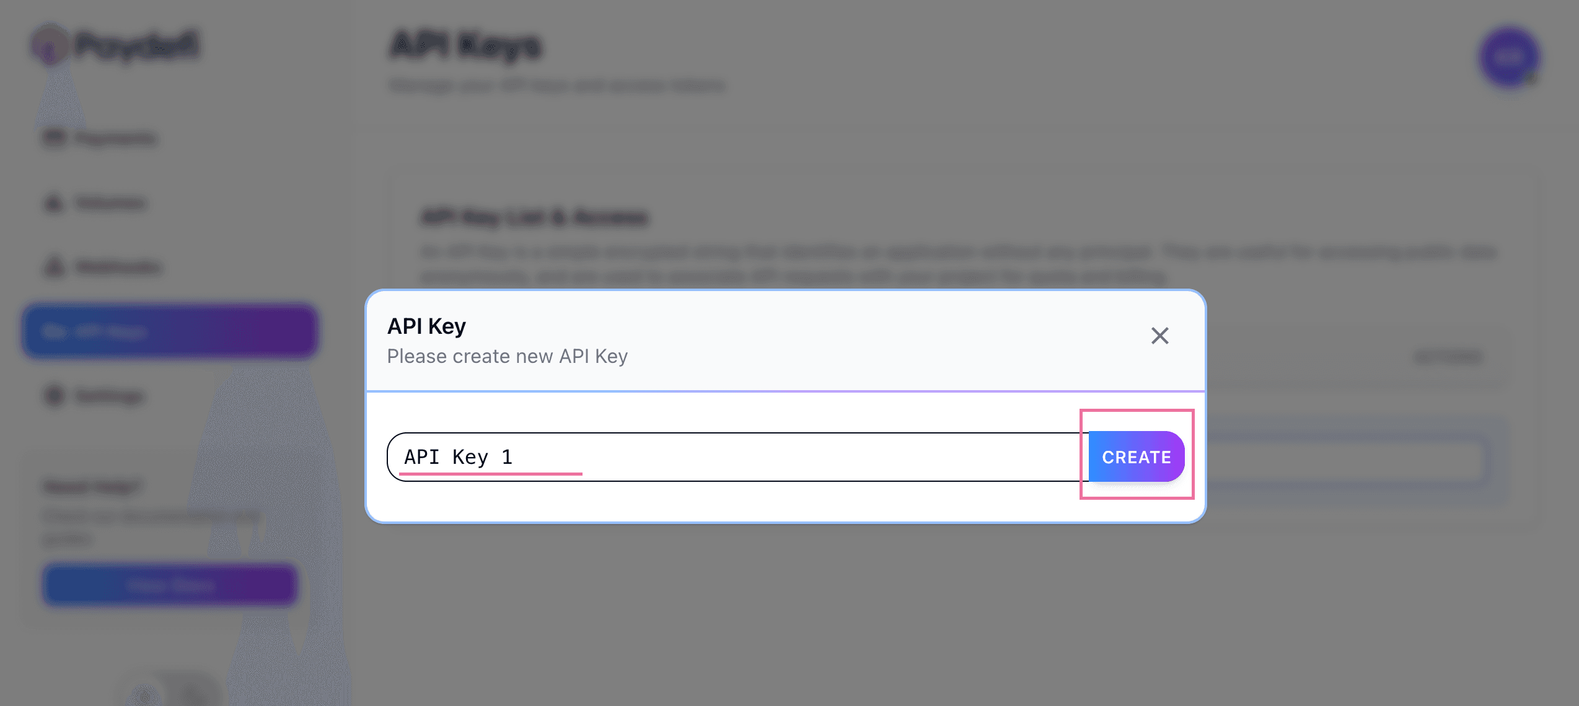Image resolution: width=1579 pixels, height=706 pixels.
Task: Select the Payments sidebar icon
Action: [53, 137]
